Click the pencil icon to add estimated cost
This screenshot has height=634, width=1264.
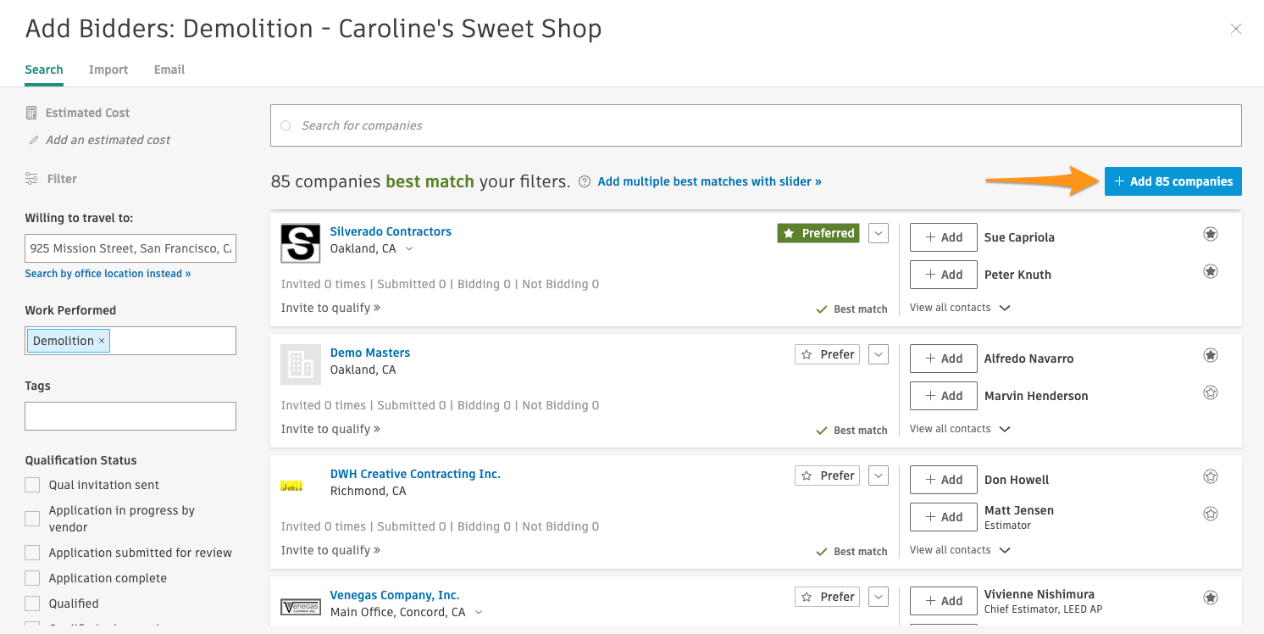tap(34, 140)
